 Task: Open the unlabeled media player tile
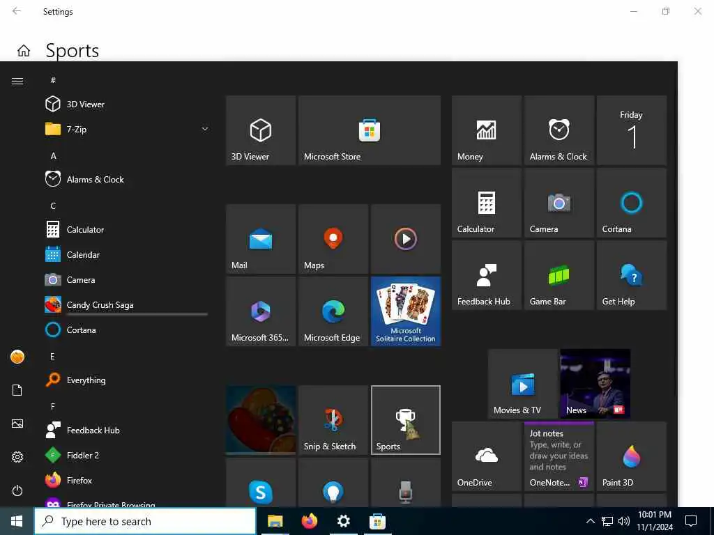tap(406, 239)
